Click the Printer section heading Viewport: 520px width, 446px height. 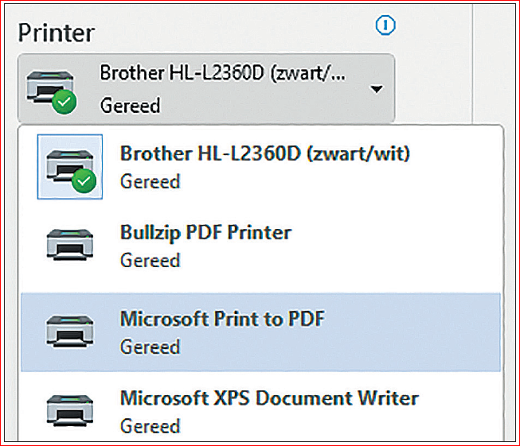(57, 33)
